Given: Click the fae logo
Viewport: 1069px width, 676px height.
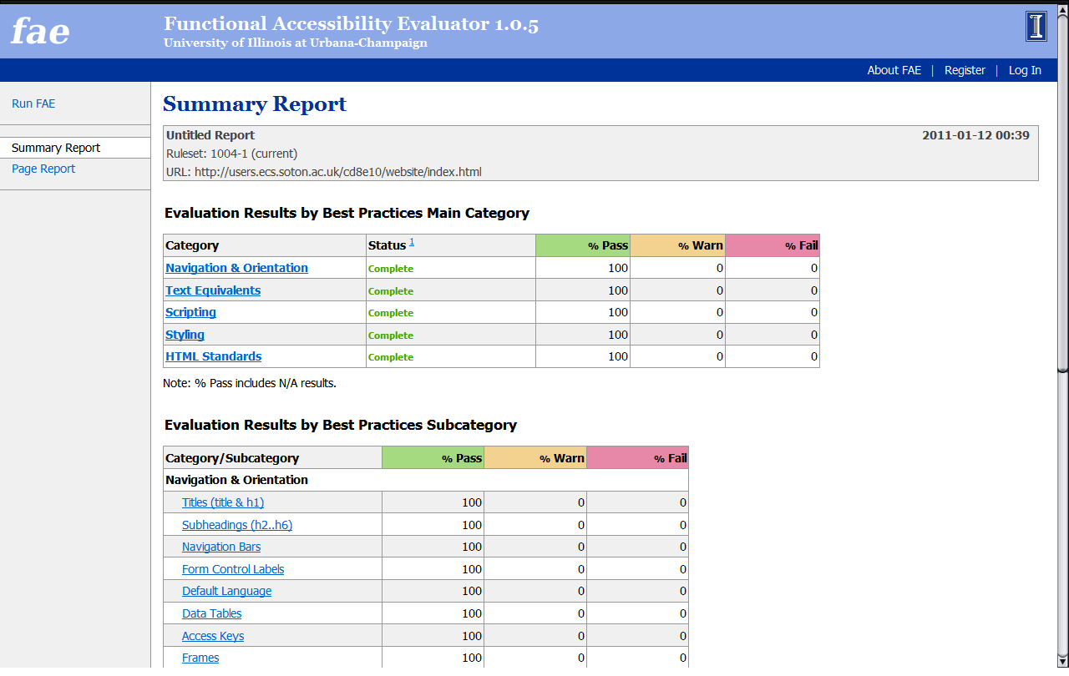Looking at the screenshot, I should [x=40, y=32].
